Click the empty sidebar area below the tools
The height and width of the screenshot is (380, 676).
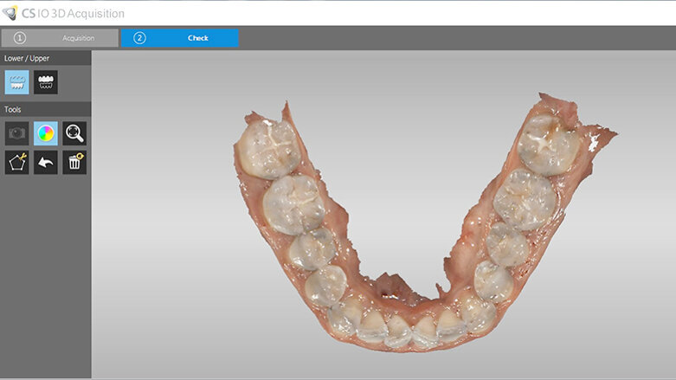click(x=45, y=277)
